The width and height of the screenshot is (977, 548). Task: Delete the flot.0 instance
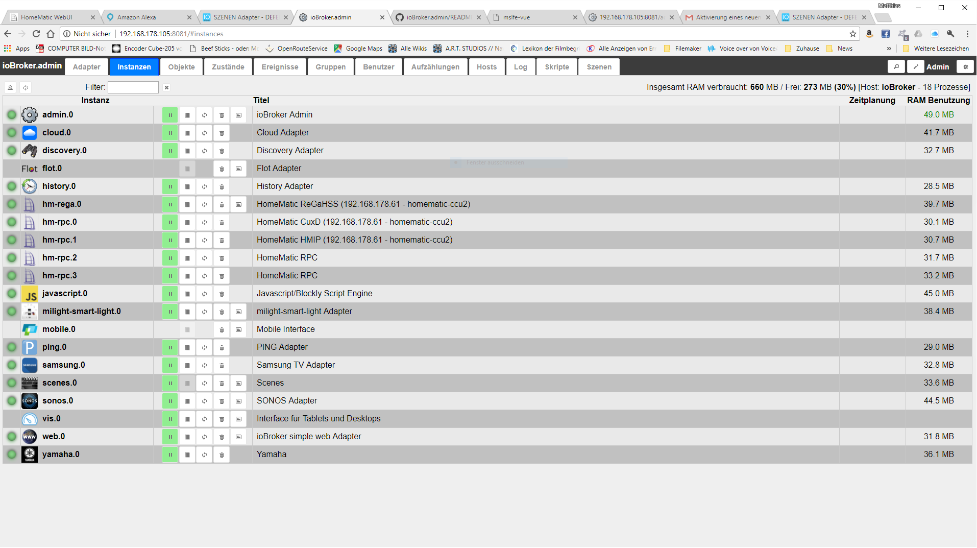pyautogui.click(x=222, y=169)
